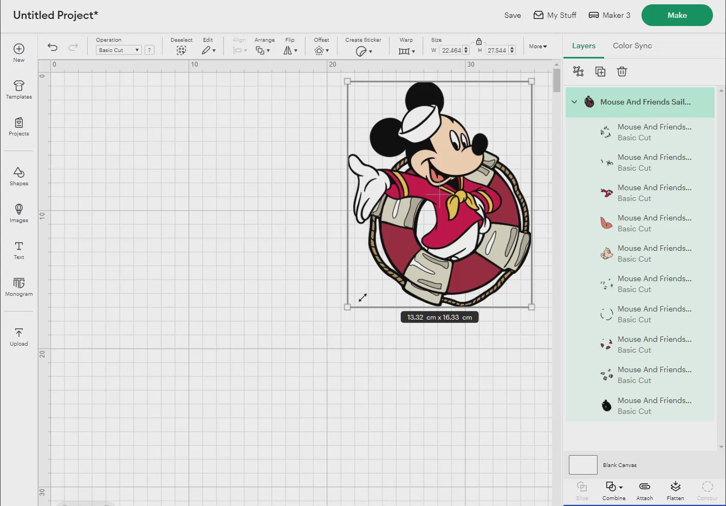The height and width of the screenshot is (506, 726).
Task: Click the Group layers icon
Action: point(579,72)
